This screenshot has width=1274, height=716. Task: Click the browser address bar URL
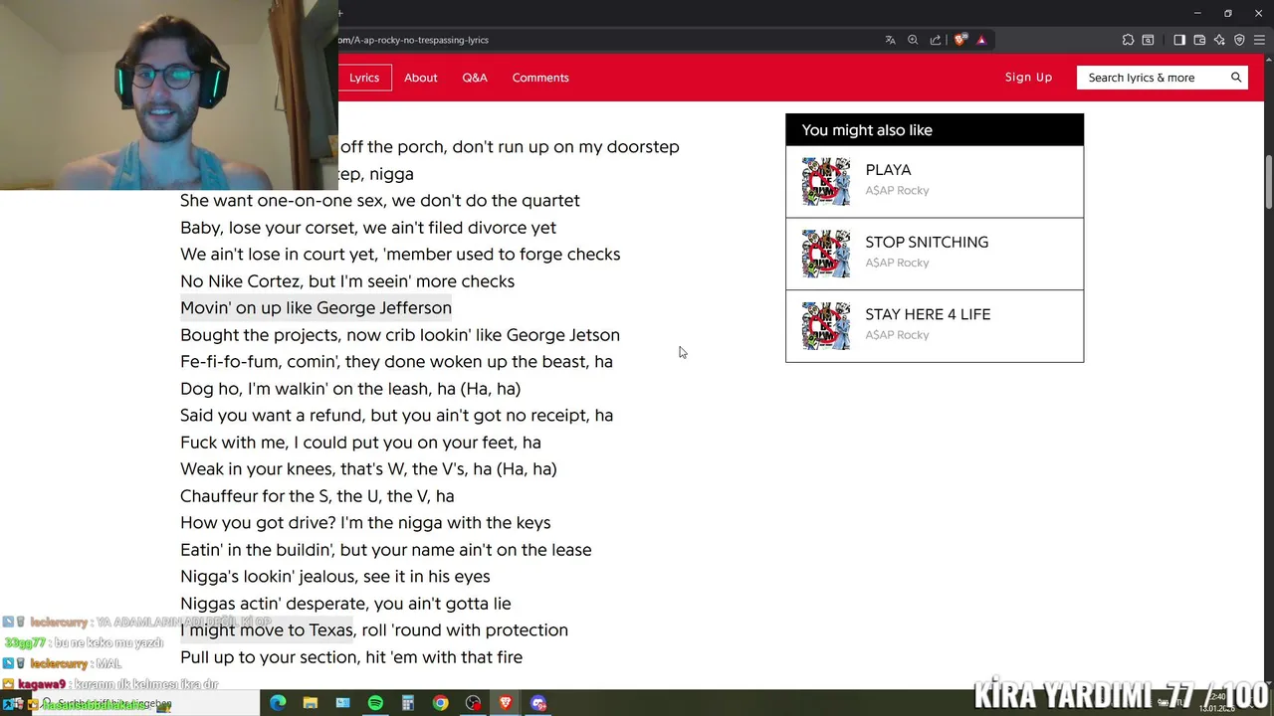pos(413,40)
